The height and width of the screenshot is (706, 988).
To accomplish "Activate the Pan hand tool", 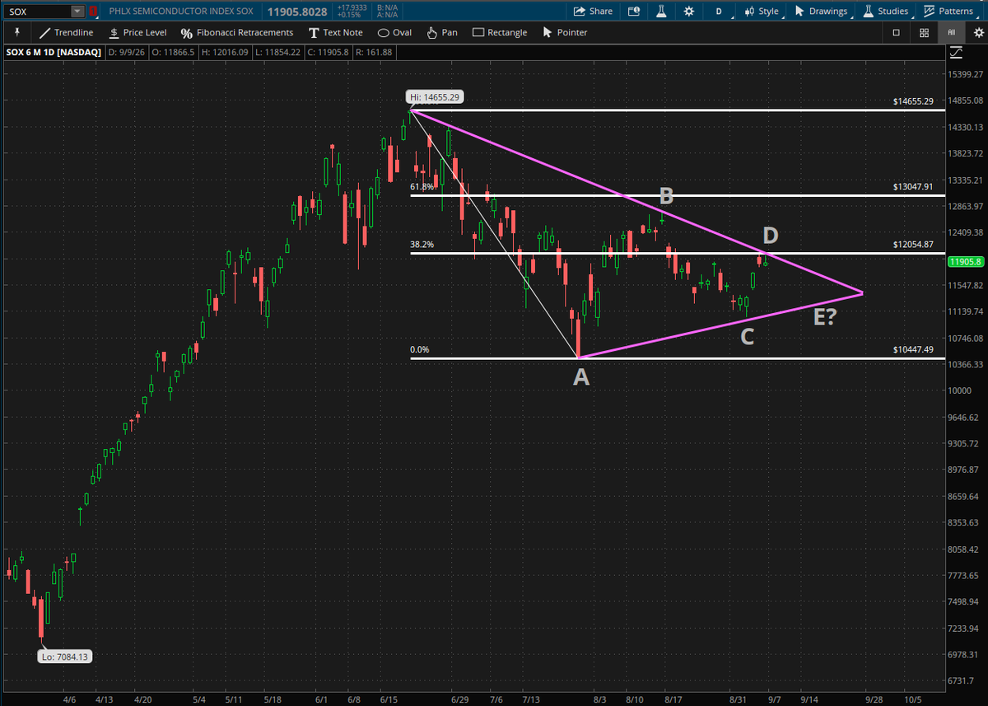I will (x=441, y=33).
